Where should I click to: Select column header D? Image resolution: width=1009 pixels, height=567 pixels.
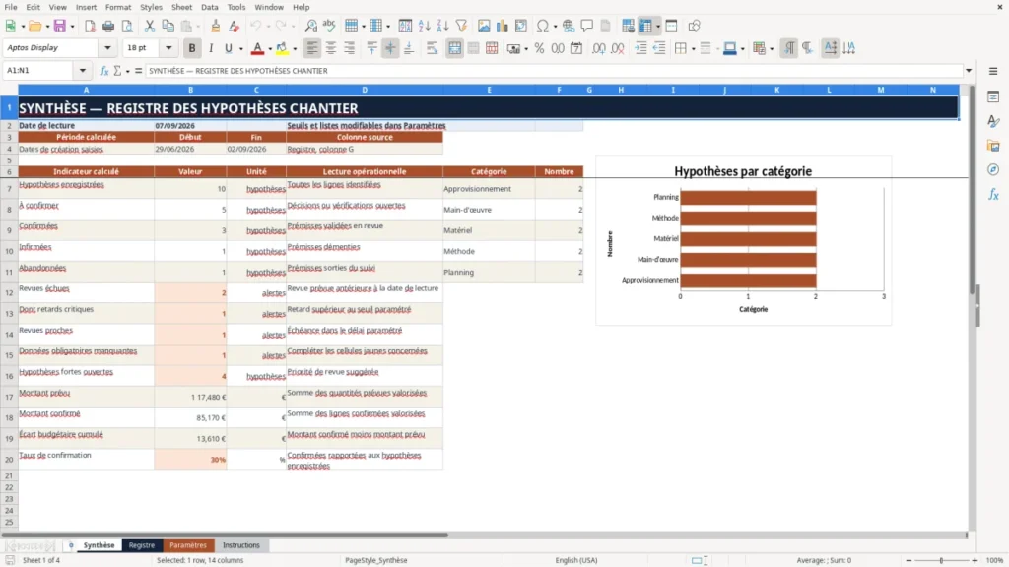[365, 90]
